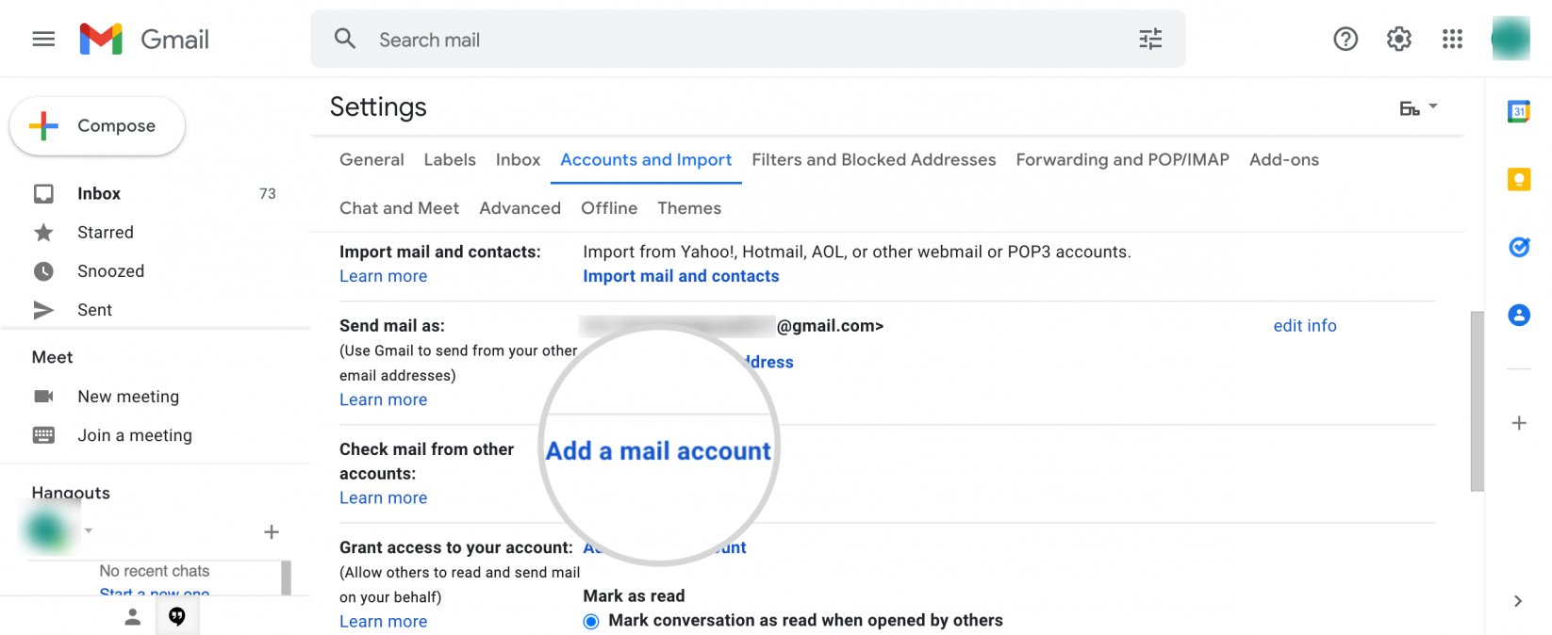Open Settings gear icon
Viewport: 1552px width, 635px height.
(x=1399, y=39)
